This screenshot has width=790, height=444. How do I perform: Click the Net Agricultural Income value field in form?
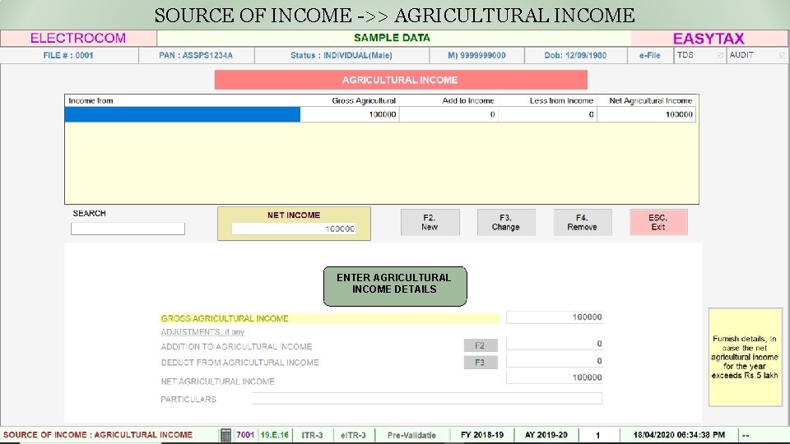pos(554,377)
